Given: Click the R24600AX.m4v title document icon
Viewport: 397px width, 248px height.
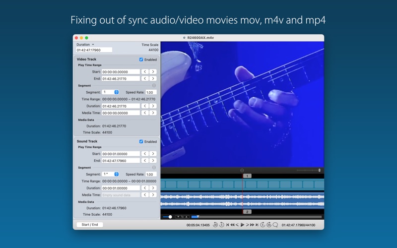Looking at the screenshot, I should click(184, 38).
